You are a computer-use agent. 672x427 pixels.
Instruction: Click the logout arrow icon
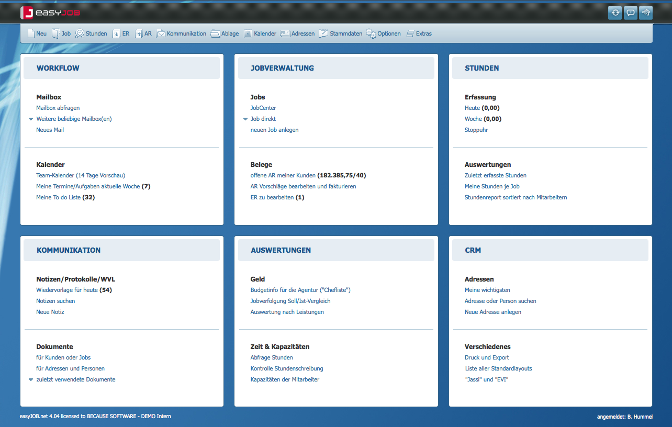point(646,13)
